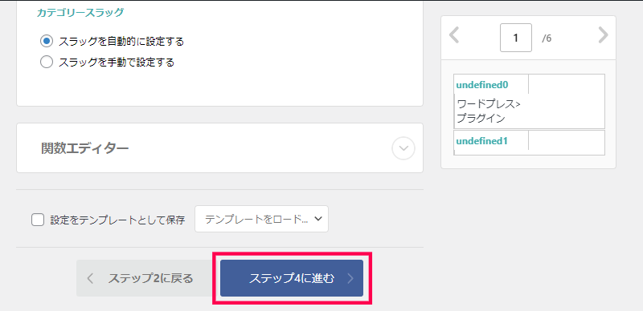Select スラッグを自動的に設定する radio option
The width and height of the screenshot is (643, 311).
click(x=47, y=41)
